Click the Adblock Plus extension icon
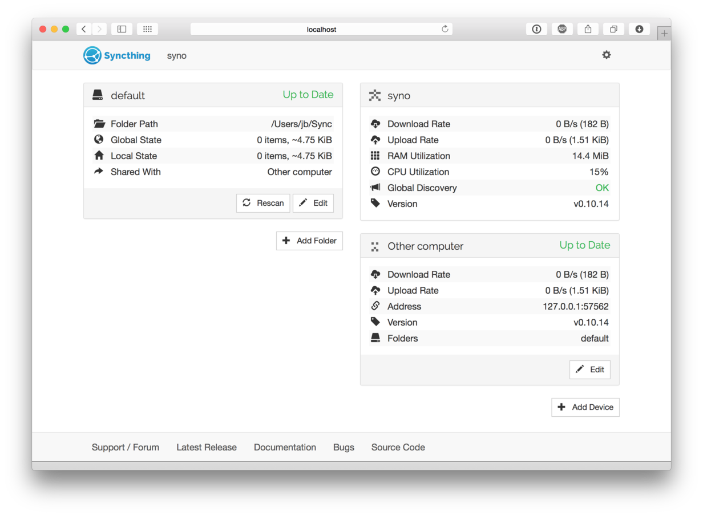The image size is (703, 516). coord(562,29)
